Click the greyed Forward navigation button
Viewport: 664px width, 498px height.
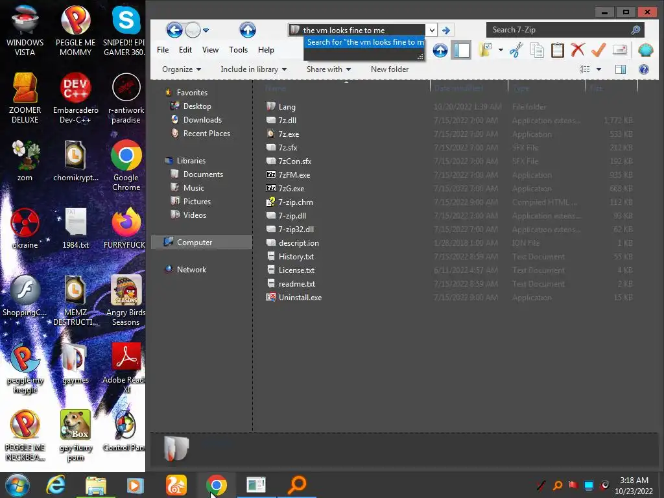[x=193, y=30]
